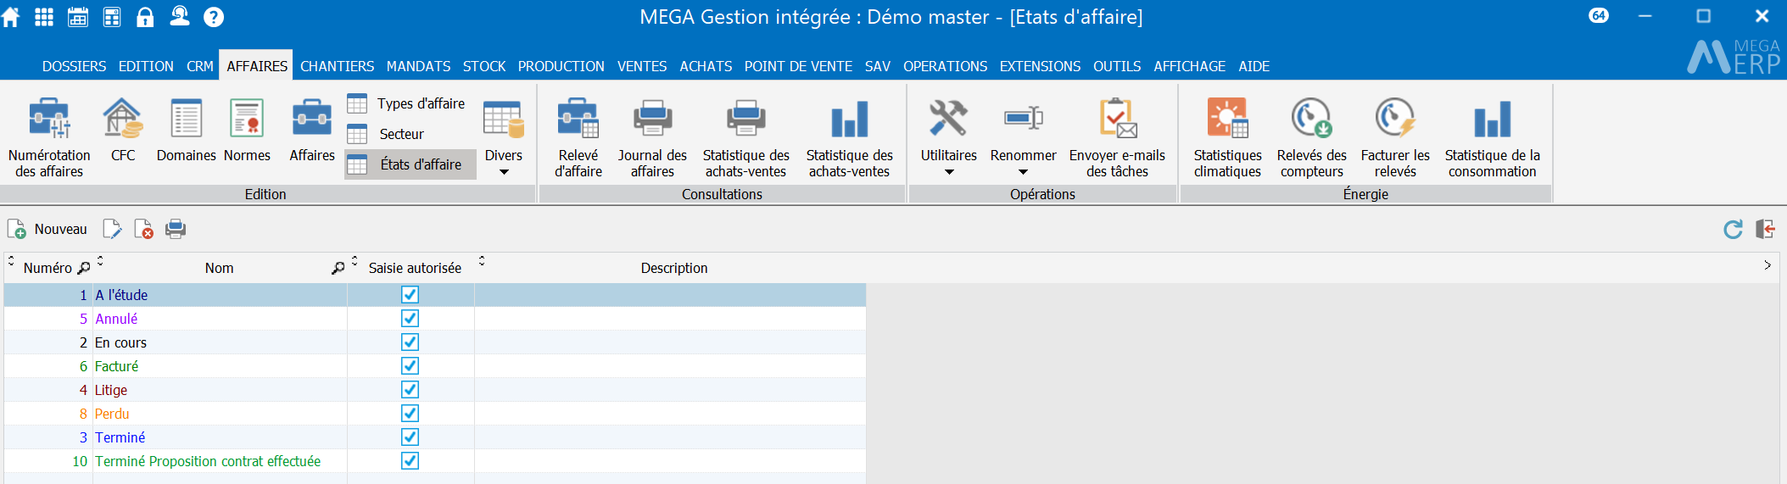Open the DOSSIERS menu
The width and height of the screenshot is (1787, 484).
pyautogui.click(x=75, y=66)
